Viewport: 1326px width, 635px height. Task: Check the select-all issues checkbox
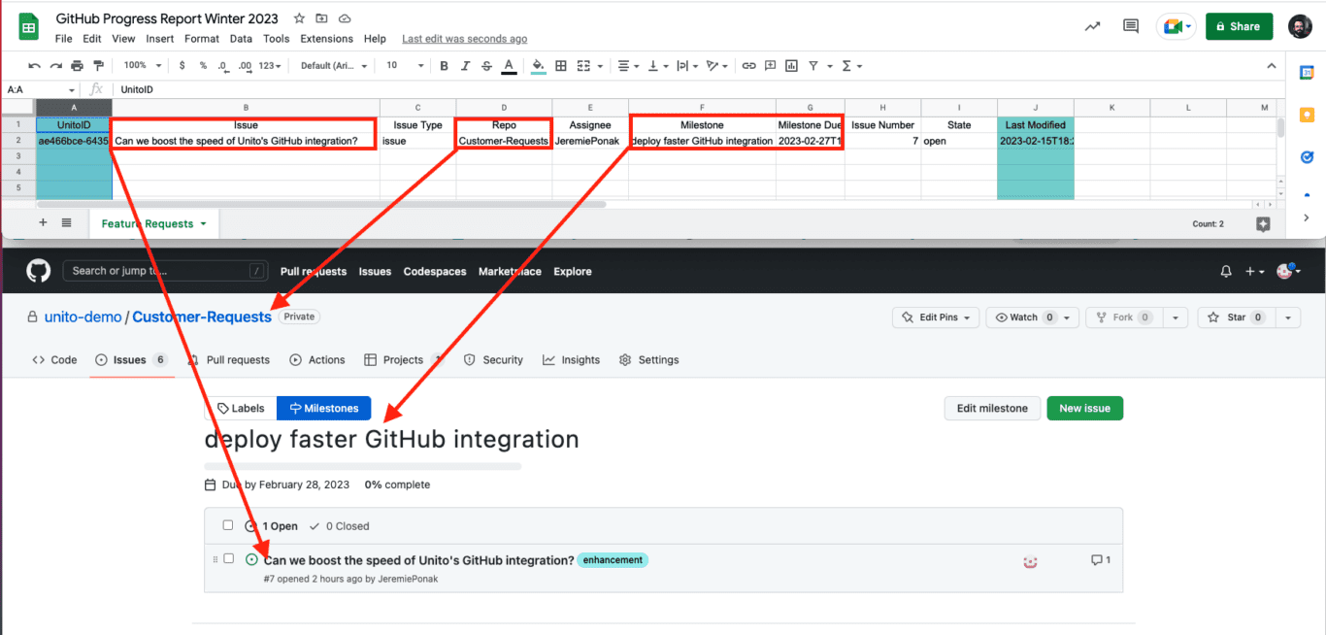point(228,525)
